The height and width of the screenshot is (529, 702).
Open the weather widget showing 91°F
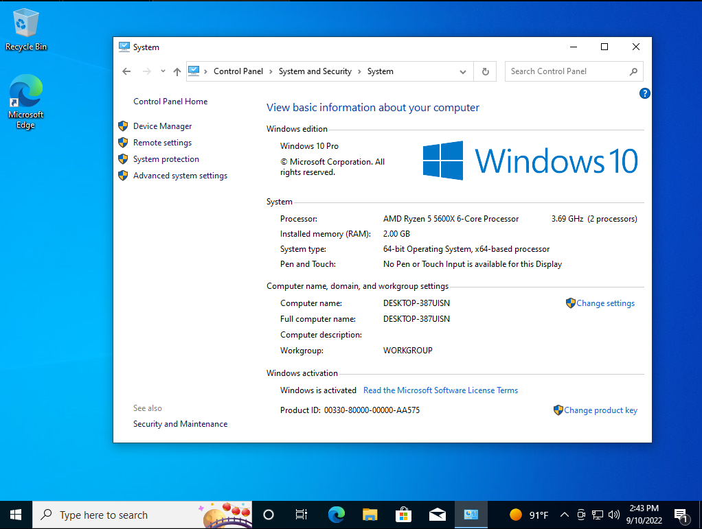point(529,515)
